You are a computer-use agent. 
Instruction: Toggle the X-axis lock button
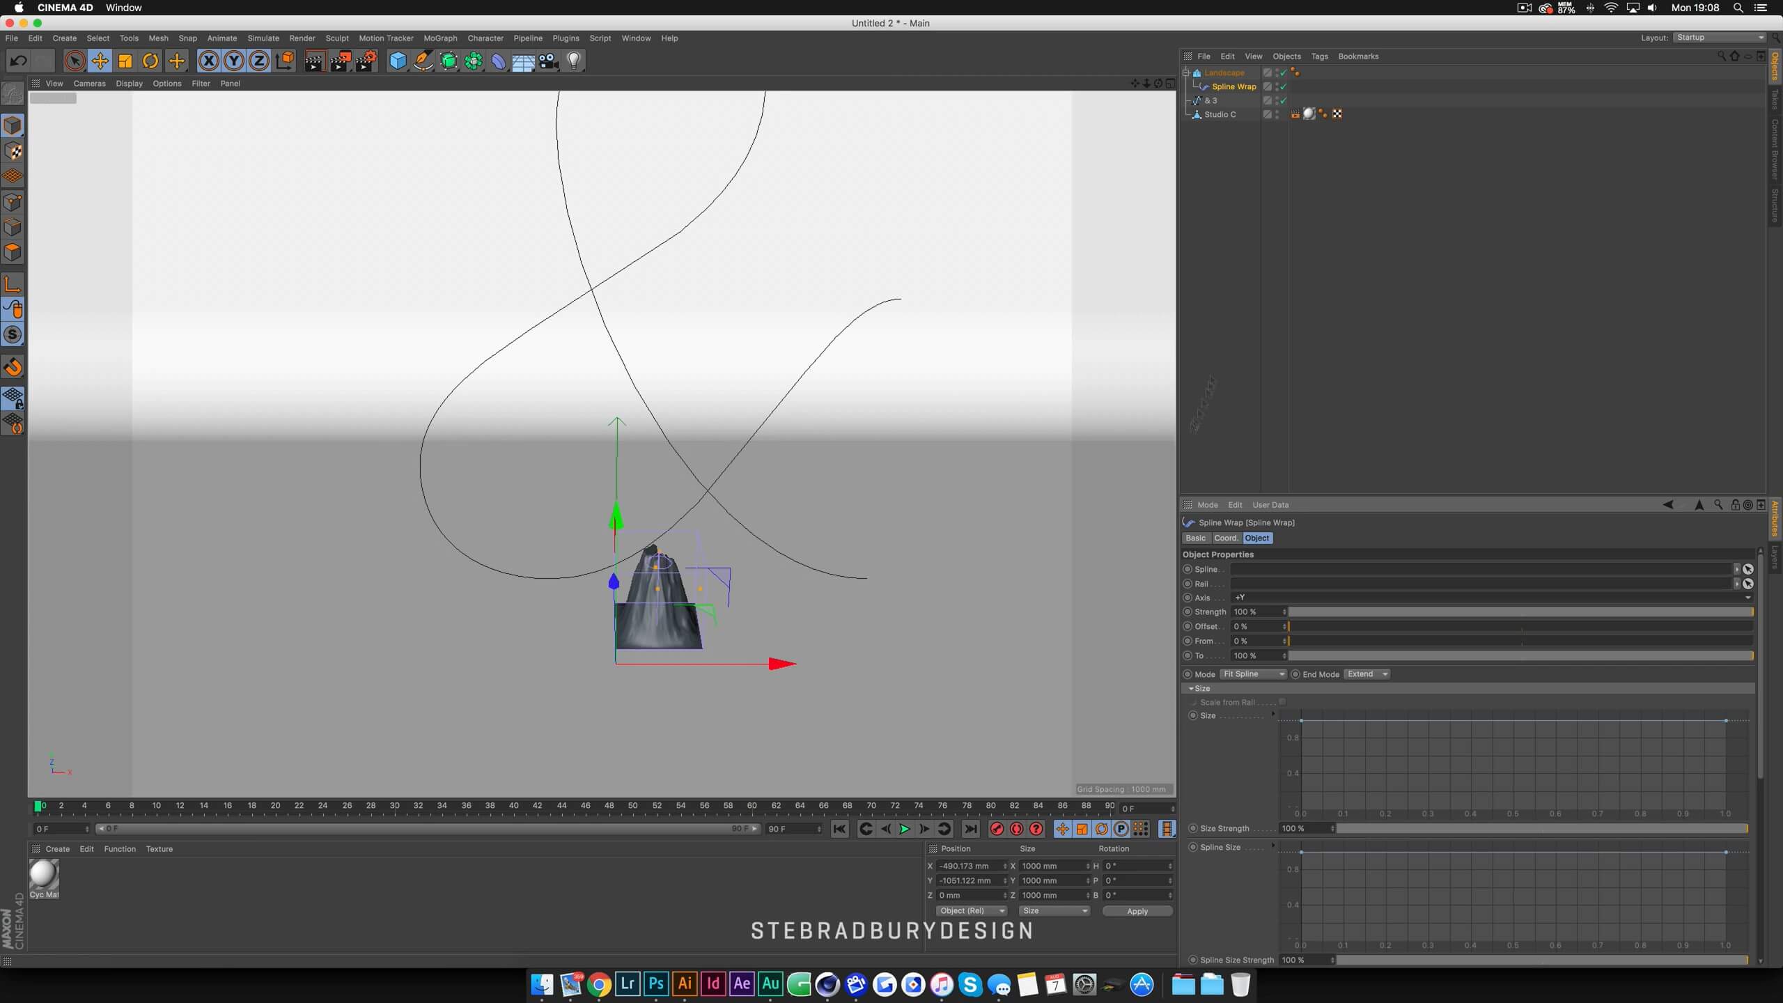[208, 61]
